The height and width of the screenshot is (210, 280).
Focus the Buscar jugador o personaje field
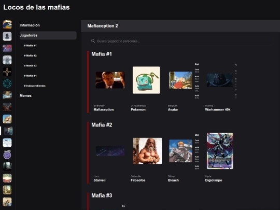click(180, 41)
